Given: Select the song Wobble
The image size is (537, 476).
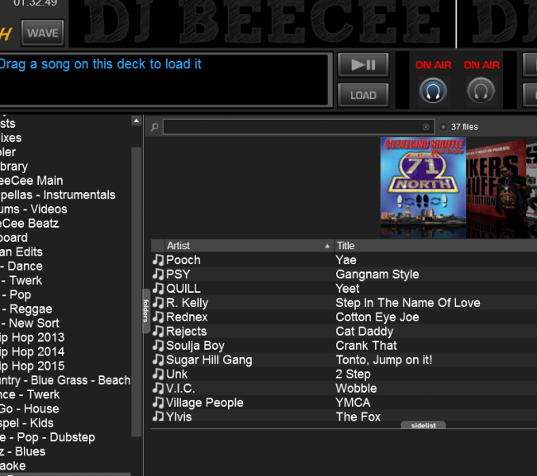Looking at the screenshot, I should click(356, 388).
